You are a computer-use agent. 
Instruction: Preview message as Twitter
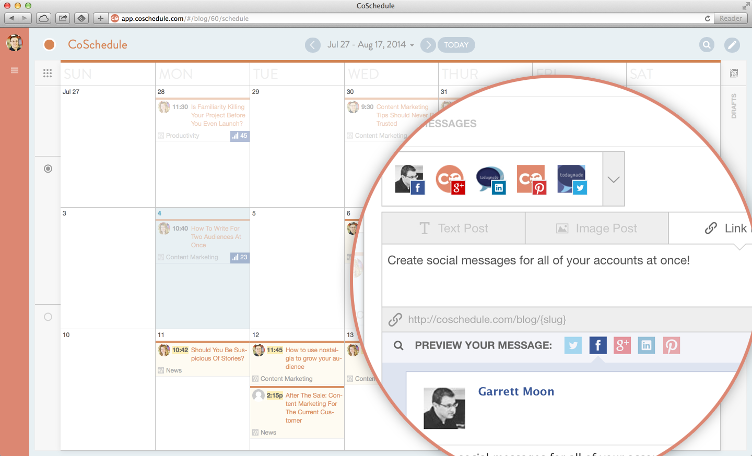573,345
